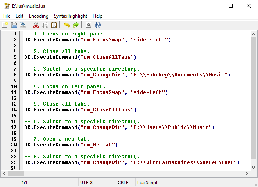The height and width of the screenshot is (187, 258).
Task: Click the vertical scrollbar down arrow
Action: 254,166
